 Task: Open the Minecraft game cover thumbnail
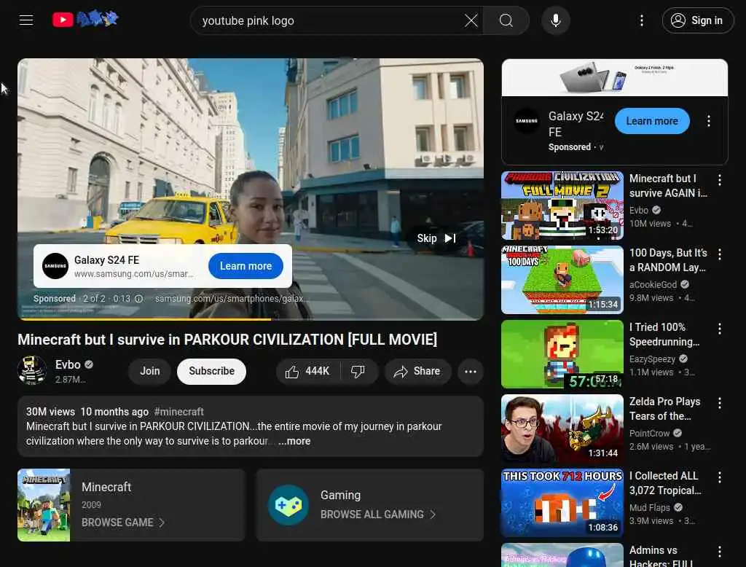point(44,504)
